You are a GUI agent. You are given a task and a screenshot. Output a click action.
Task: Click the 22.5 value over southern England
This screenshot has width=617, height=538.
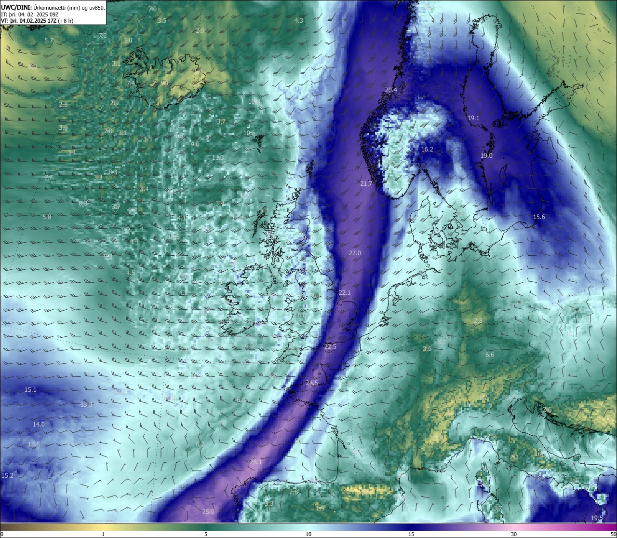[x=330, y=347]
